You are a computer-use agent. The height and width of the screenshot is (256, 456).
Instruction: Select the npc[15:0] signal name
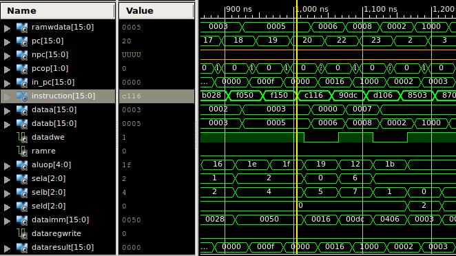50,54
